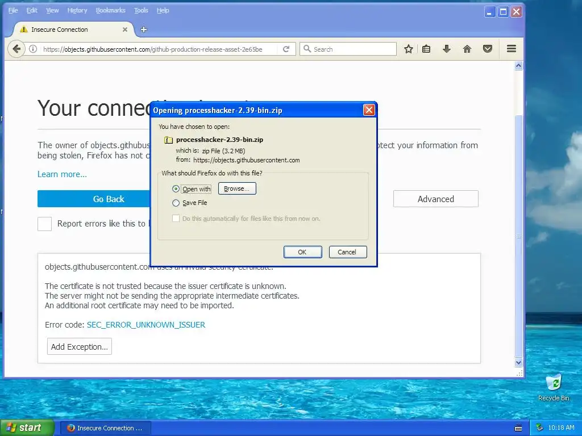
Task: Open the File menu
Action: coord(13,10)
